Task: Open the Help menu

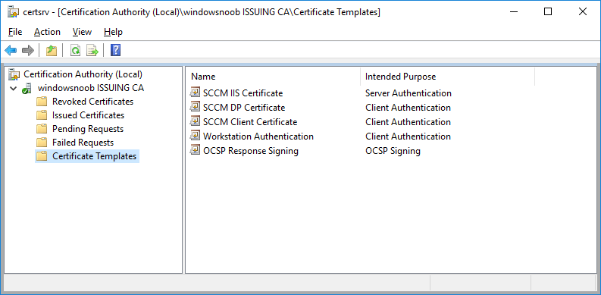Action: coord(113,32)
